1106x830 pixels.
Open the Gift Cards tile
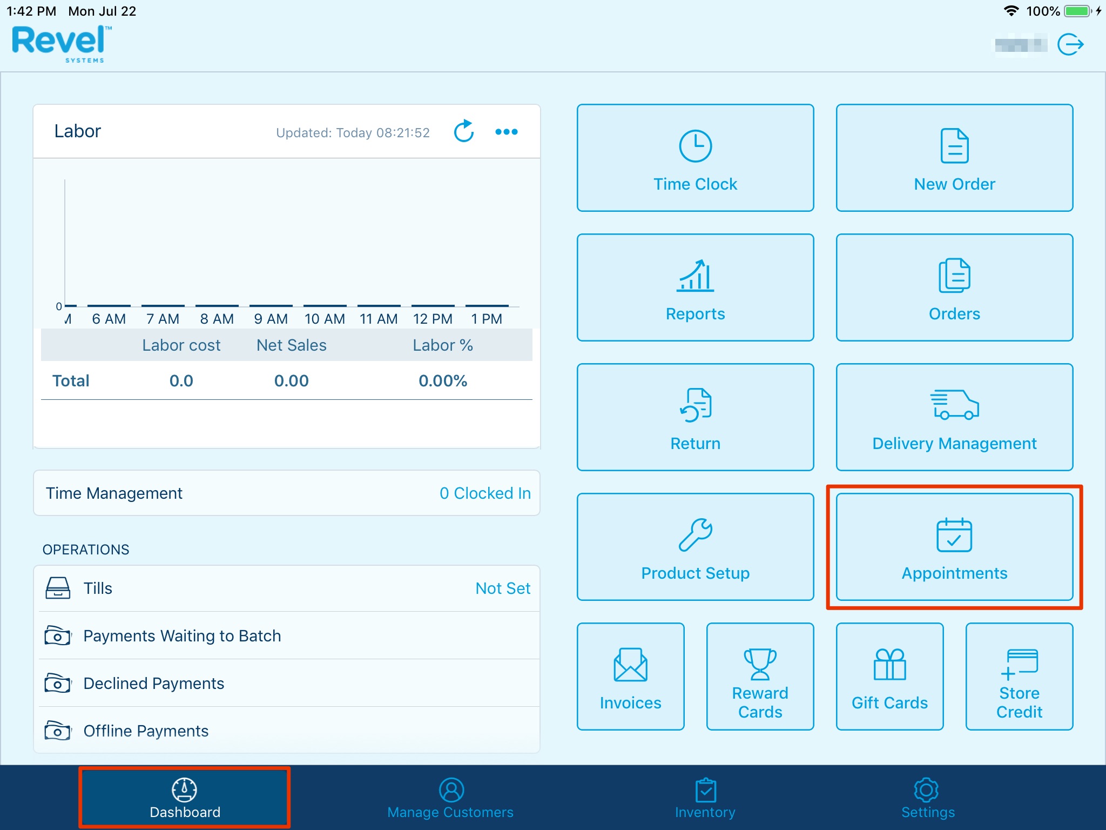889,677
